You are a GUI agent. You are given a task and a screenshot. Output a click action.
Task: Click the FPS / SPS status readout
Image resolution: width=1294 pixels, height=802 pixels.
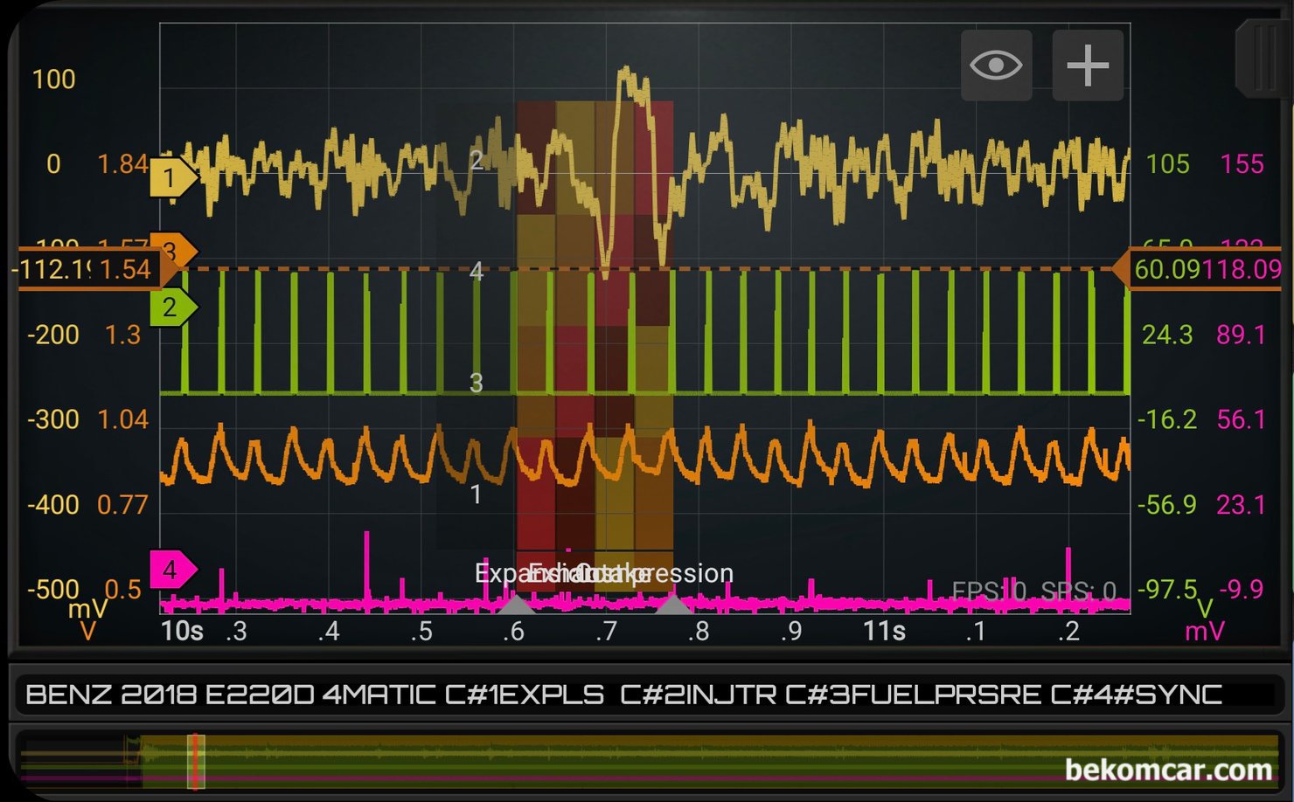pyautogui.click(x=1034, y=591)
